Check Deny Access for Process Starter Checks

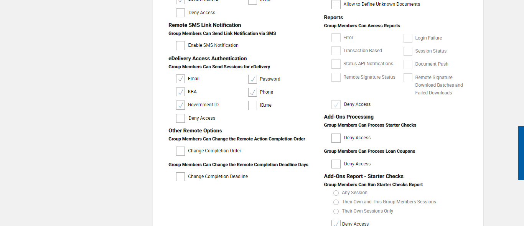pyautogui.click(x=336, y=138)
